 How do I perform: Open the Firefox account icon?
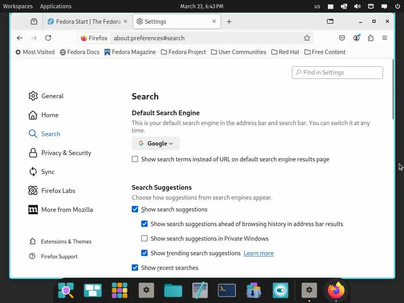[x=356, y=38]
